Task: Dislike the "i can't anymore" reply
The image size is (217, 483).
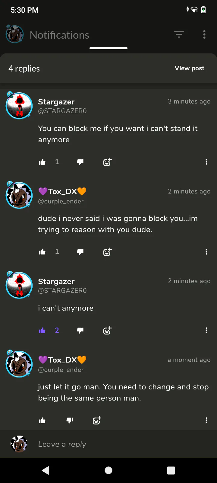Action: (x=80, y=331)
